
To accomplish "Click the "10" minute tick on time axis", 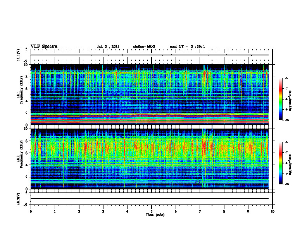I will click(273, 211).
